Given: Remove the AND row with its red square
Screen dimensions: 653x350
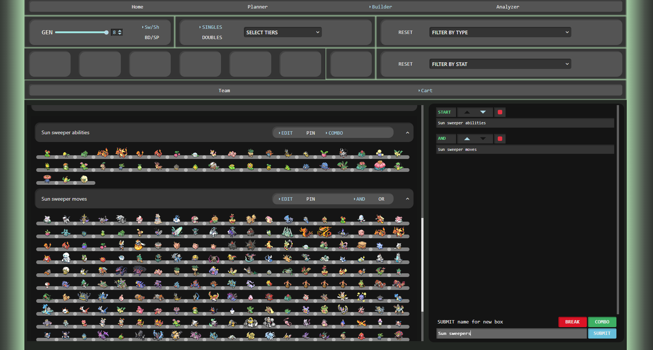Looking at the screenshot, I should pyautogui.click(x=500, y=139).
